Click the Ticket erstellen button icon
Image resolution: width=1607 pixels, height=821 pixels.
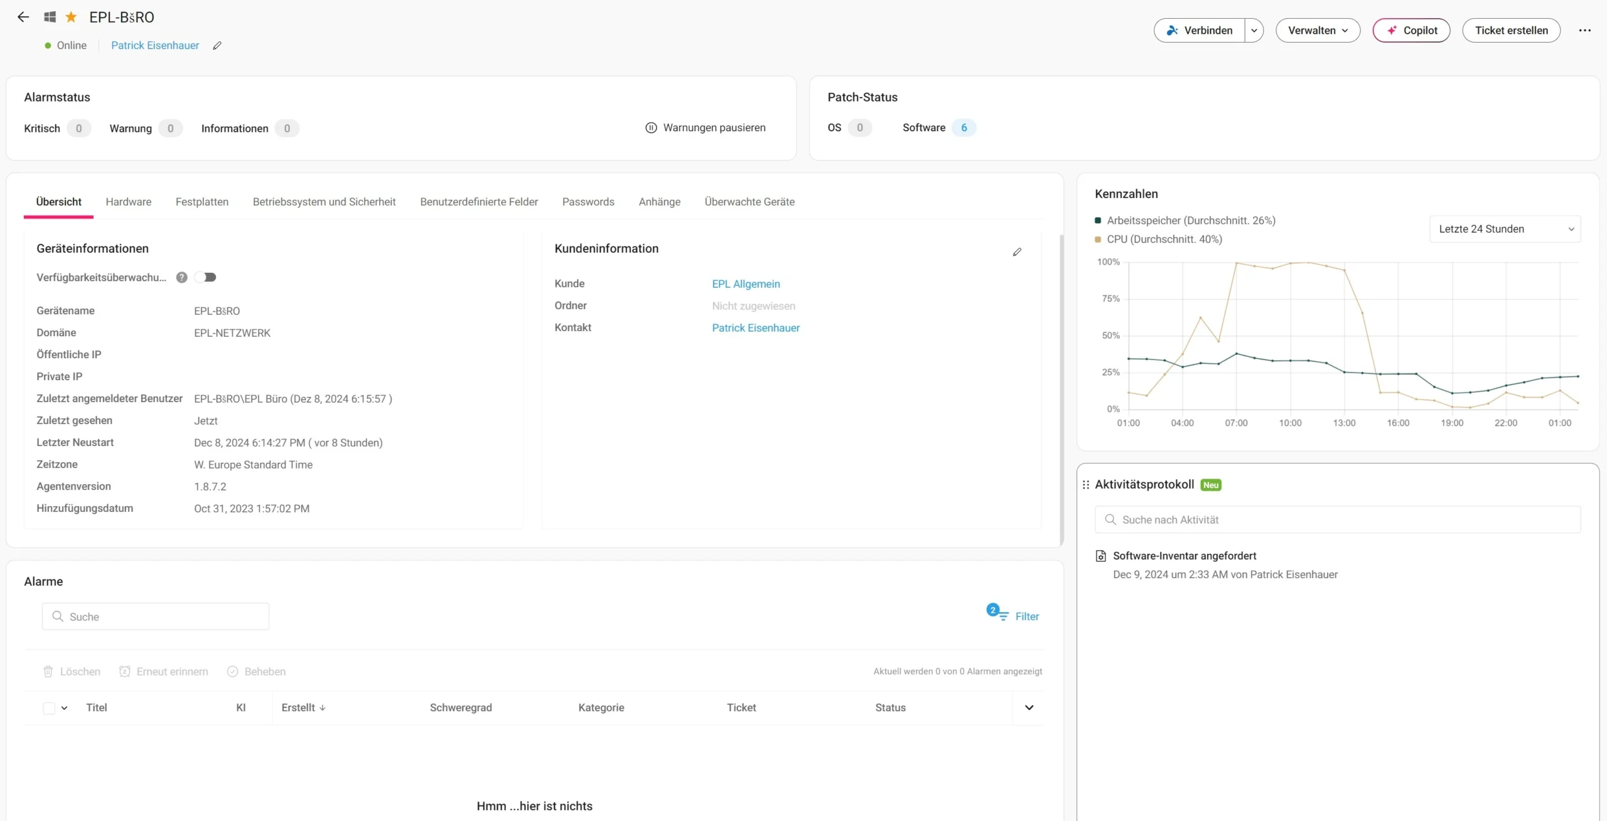click(1510, 29)
